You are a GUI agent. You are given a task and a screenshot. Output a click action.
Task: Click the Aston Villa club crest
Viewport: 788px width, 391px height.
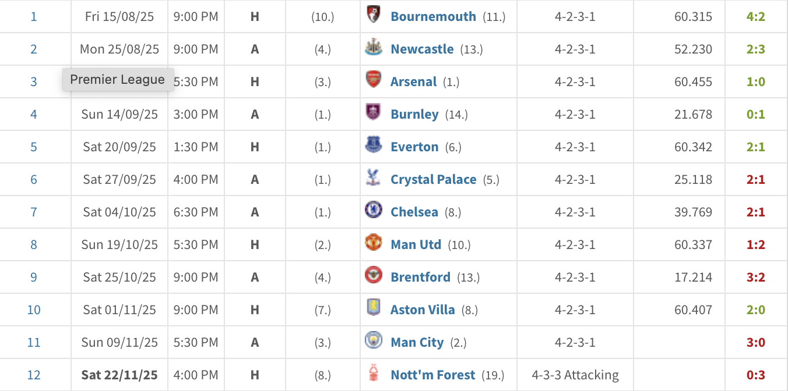[373, 309]
